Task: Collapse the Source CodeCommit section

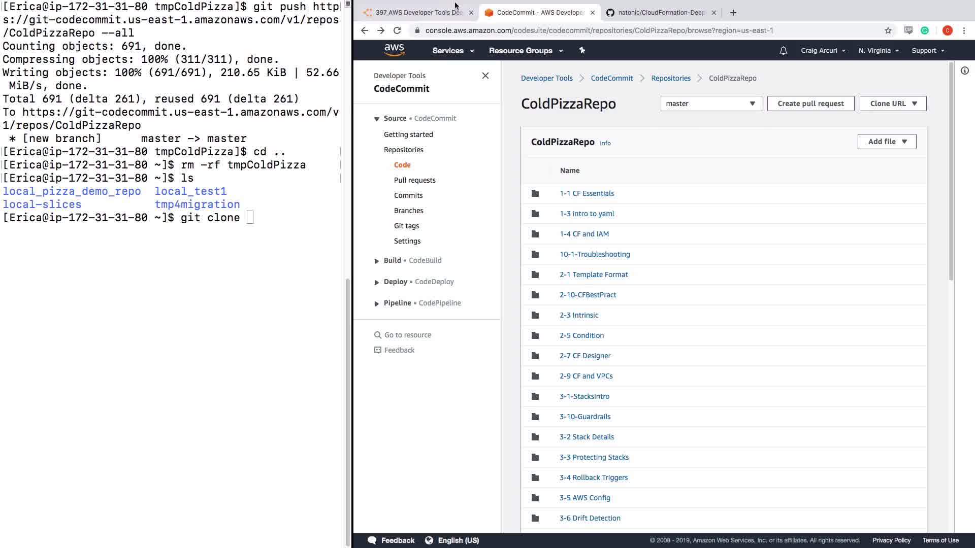Action: point(377,119)
